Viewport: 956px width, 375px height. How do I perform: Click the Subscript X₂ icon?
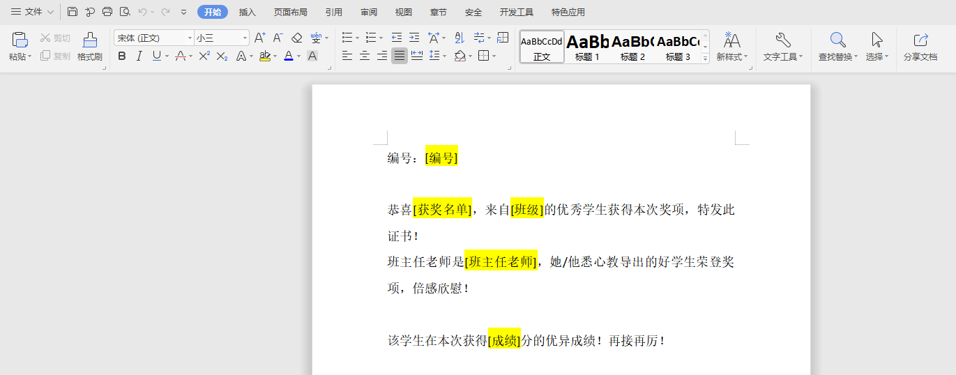(222, 56)
